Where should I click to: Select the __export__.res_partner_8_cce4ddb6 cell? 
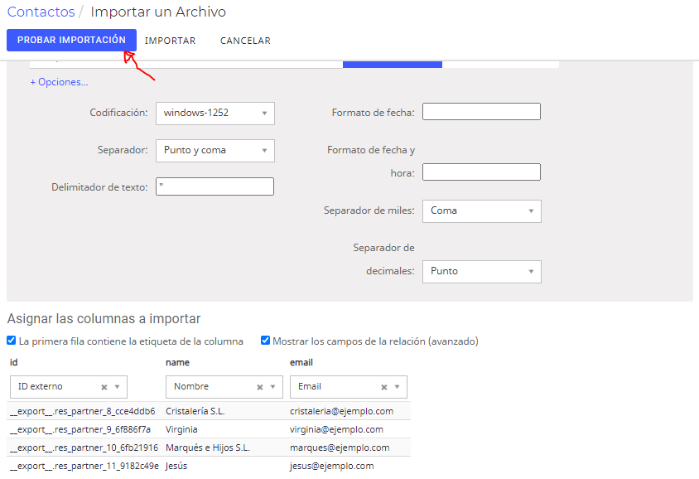(x=83, y=411)
